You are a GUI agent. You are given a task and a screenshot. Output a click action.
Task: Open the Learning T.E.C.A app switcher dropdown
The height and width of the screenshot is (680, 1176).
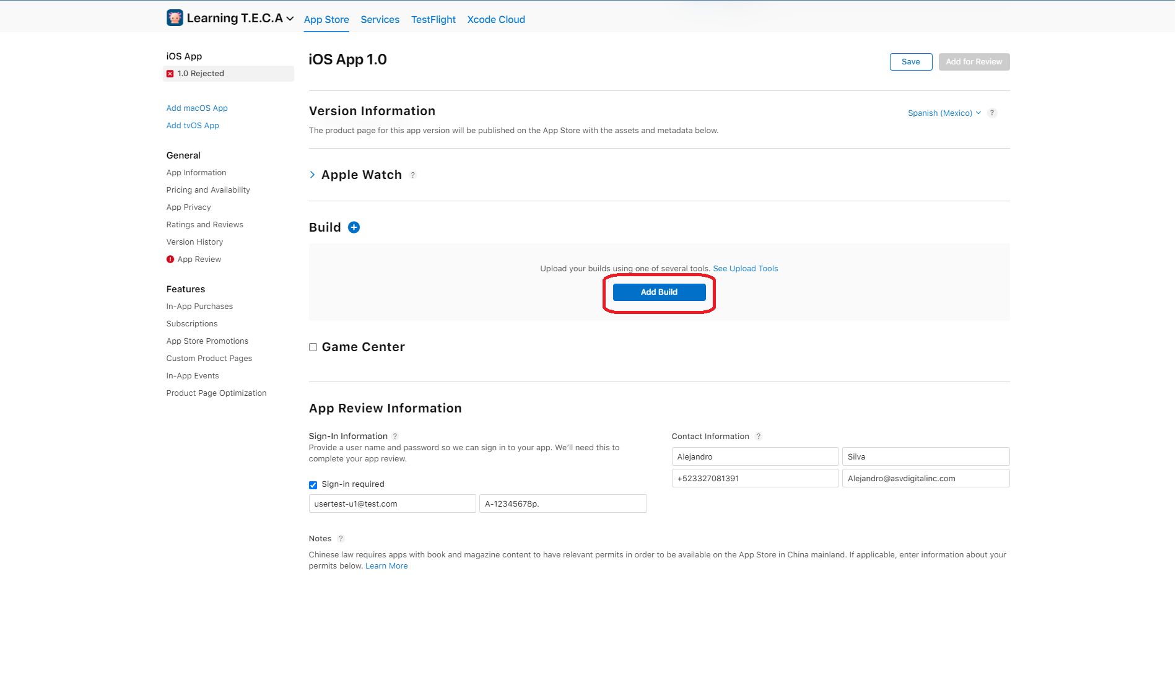tap(290, 19)
